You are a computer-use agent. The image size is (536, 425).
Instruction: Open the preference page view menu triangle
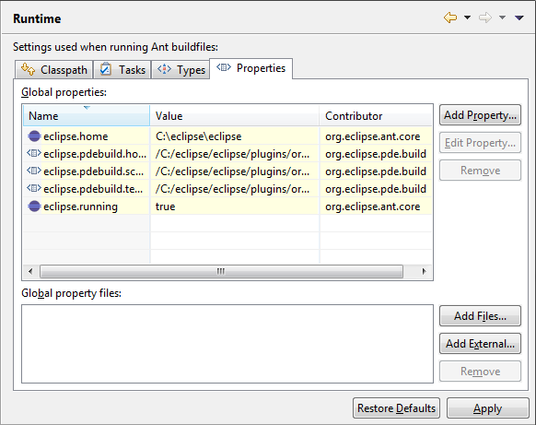pos(519,18)
